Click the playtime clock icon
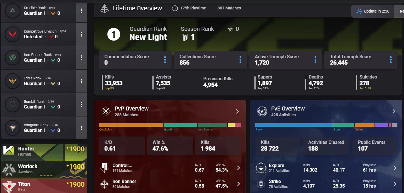This screenshot has width=404, height=193. pyautogui.click(x=175, y=8)
